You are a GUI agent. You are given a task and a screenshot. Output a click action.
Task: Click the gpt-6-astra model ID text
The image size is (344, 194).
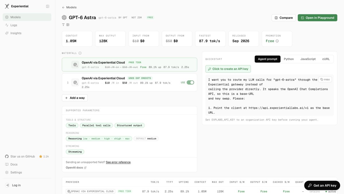coord(107,18)
